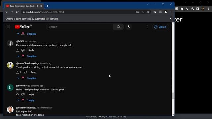Close the Face Recognition tab
This screenshot has width=212, height=119.
41,6
